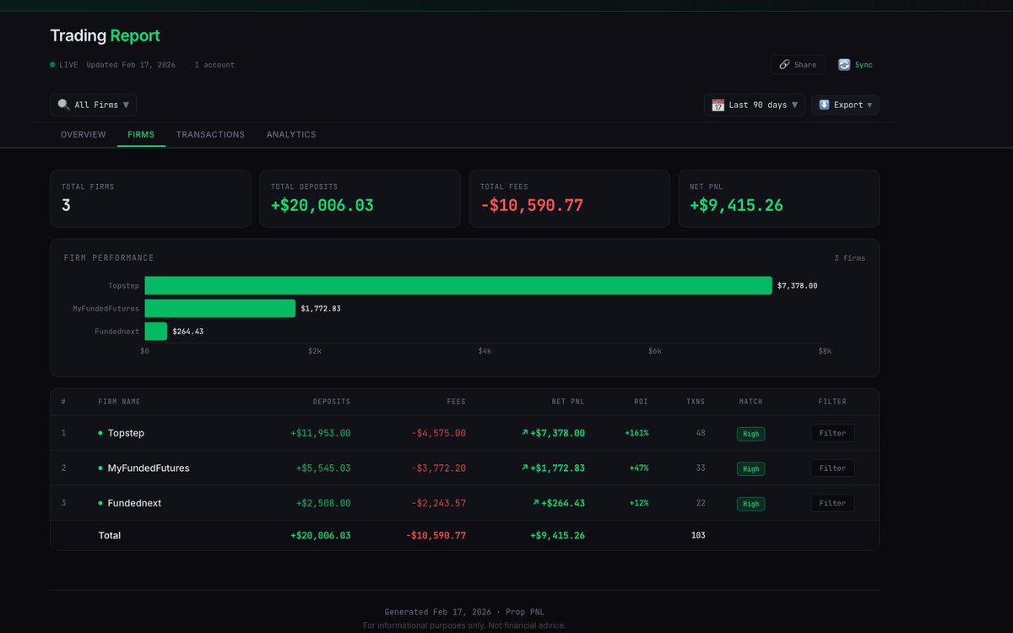Open the Transactions tab
Image resolution: width=1013 pixels, height=633 pixels.
pos(210,134)
